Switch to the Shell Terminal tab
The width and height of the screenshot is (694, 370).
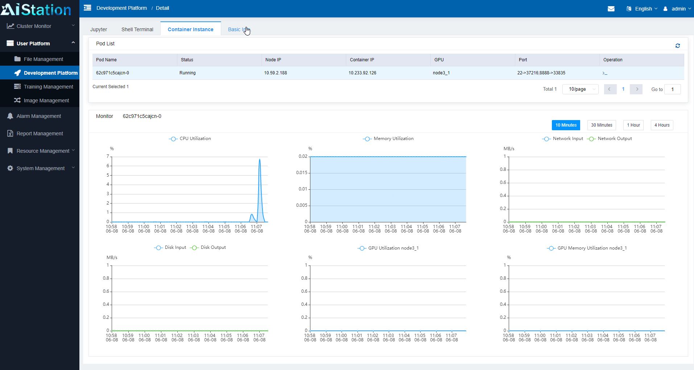click(137, 29)
